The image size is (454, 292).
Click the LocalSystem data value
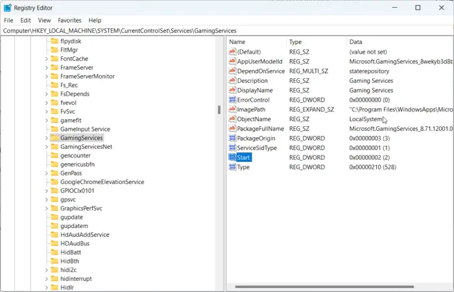point(366,119)
